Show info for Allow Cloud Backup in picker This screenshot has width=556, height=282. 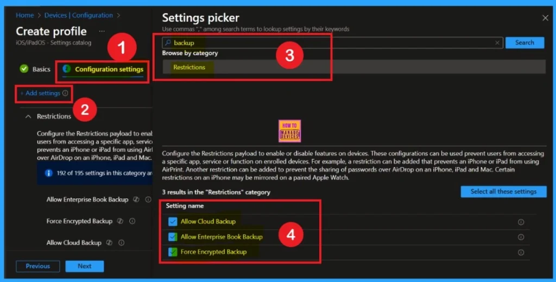click(x=521, y=222)
